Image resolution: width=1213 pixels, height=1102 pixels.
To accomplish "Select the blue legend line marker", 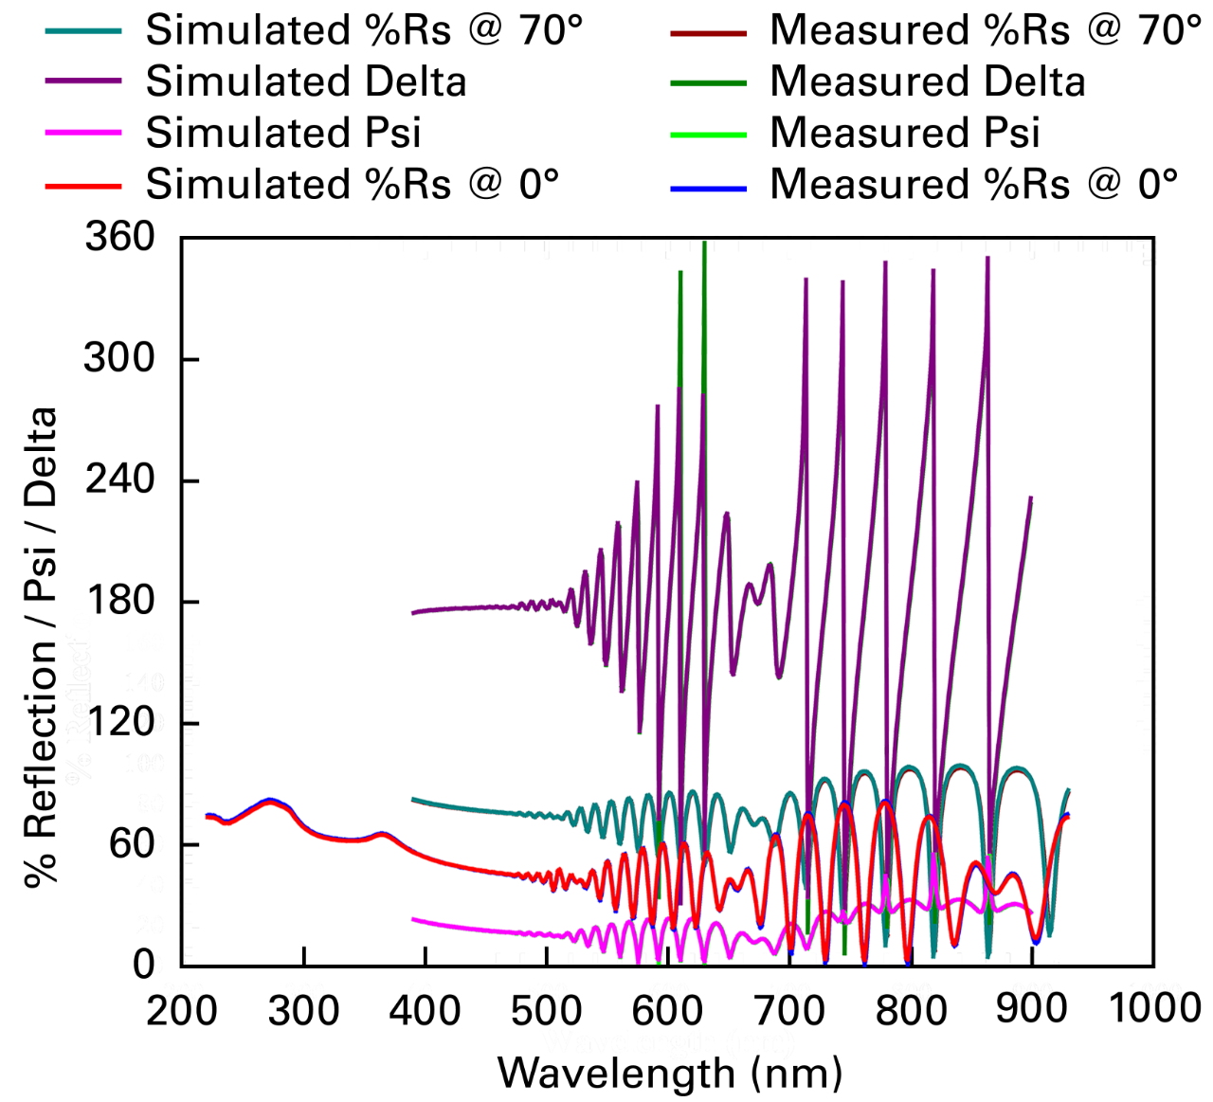I will pos(709,189).
